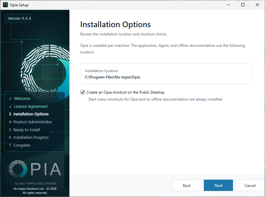Select the Product Administrator step
The width and height of the screenshot is (265, 197).
click(x=30, y=122)
